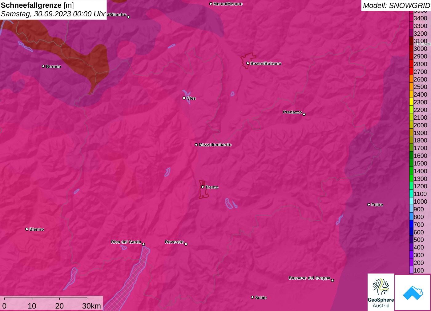Click the "100" legend value
The height and width of the screenshot is (311, 431).
click(x=419, y=270)
